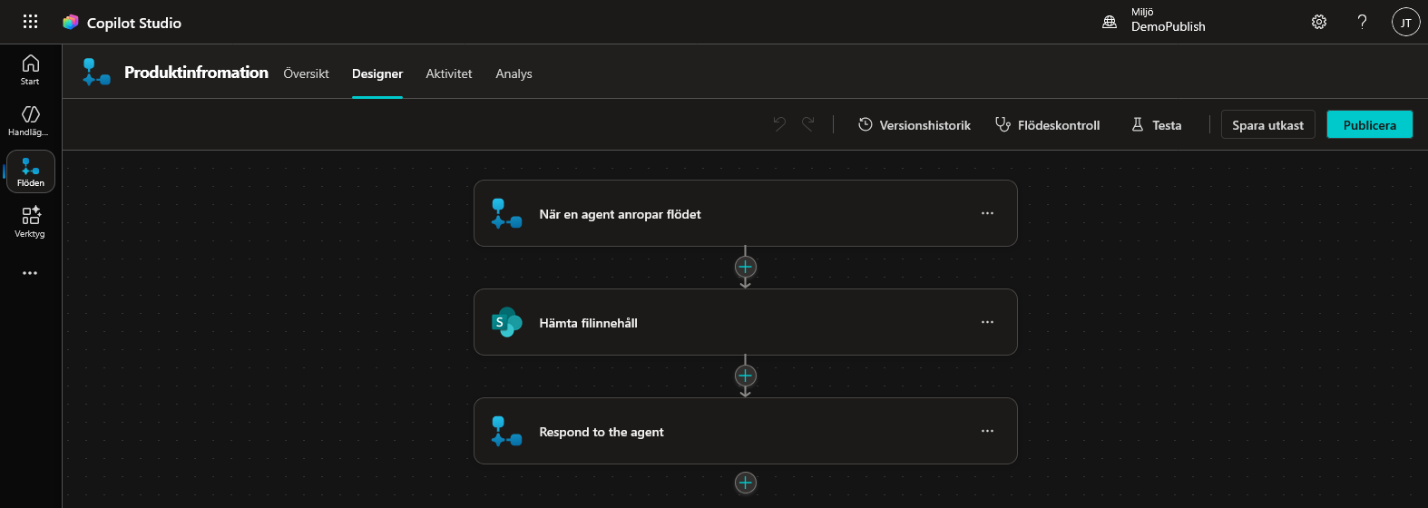
Task: Switch to the Aktivitet tab
Action: click(x=449, y=73)
